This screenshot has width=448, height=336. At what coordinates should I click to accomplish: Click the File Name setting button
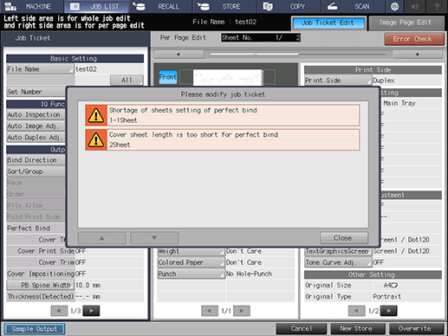(x=40, y=69)
